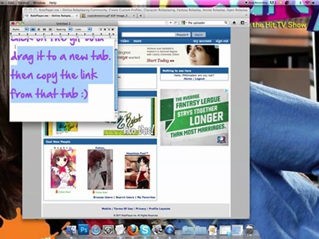Viewport: 319px width, 239px height.
Task: Select left tab stop icon in TextEdit
Action: (100, 30)
